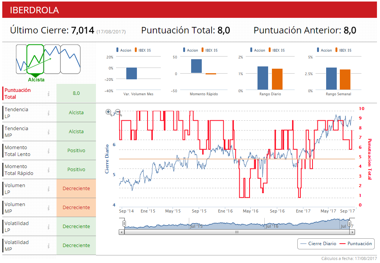Click the Puntuación Anterior 8,0 text

pyautogui.click(x=305, y=30)
